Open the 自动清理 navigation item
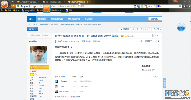191x100 pixels. (x=89, y=19)
